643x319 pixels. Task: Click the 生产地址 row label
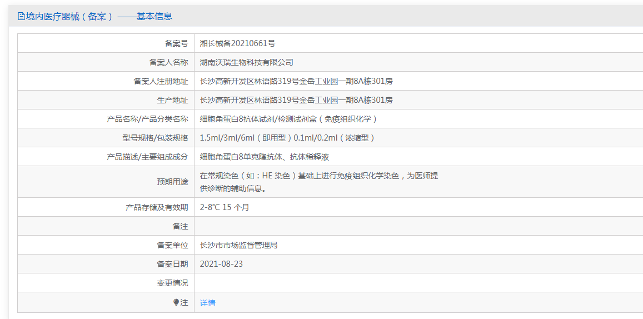[173, 100]
